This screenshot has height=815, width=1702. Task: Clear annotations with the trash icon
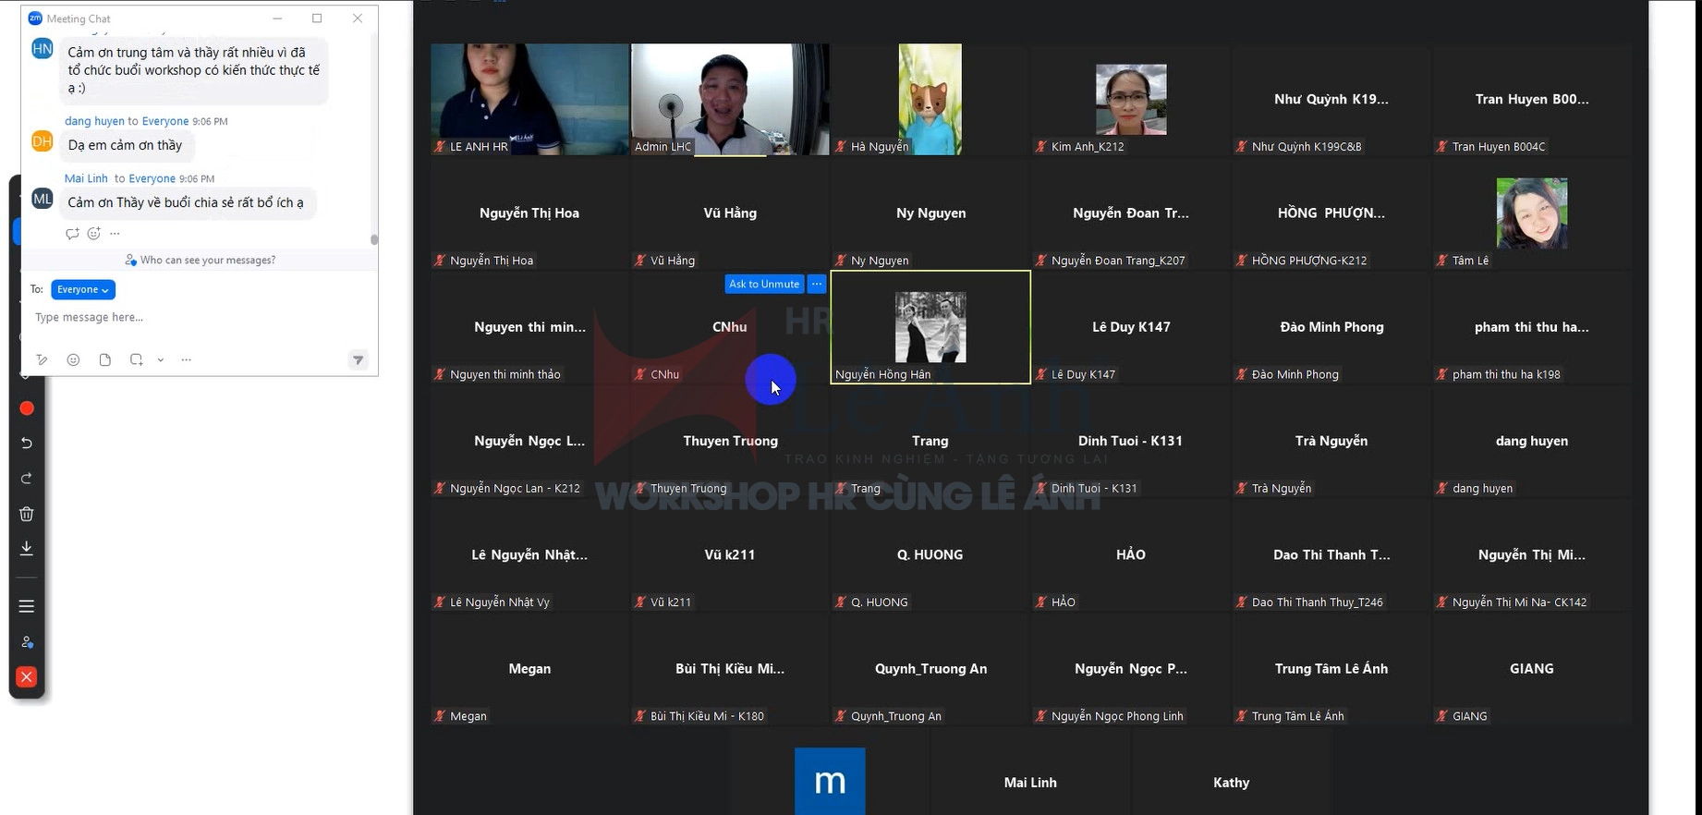tap(27, 514)
